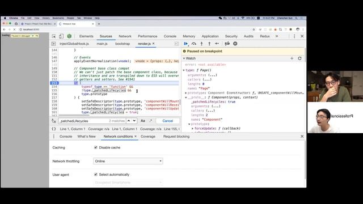Screen dimensions: 363x204
Task: Deactivate breakpoints icon
Action: tap(227, 44)
